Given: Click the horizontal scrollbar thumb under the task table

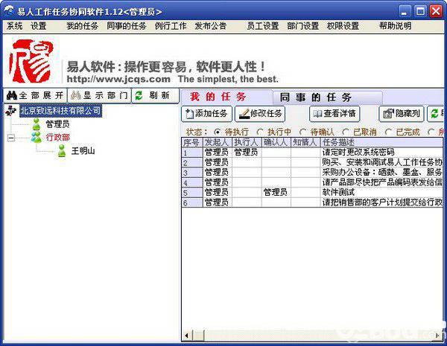Looking at the screenshot, I should [199, 336].
